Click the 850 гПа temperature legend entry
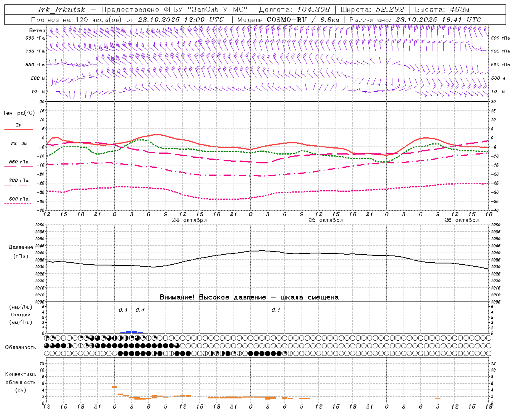512x410 pixels. click(18, 162)
